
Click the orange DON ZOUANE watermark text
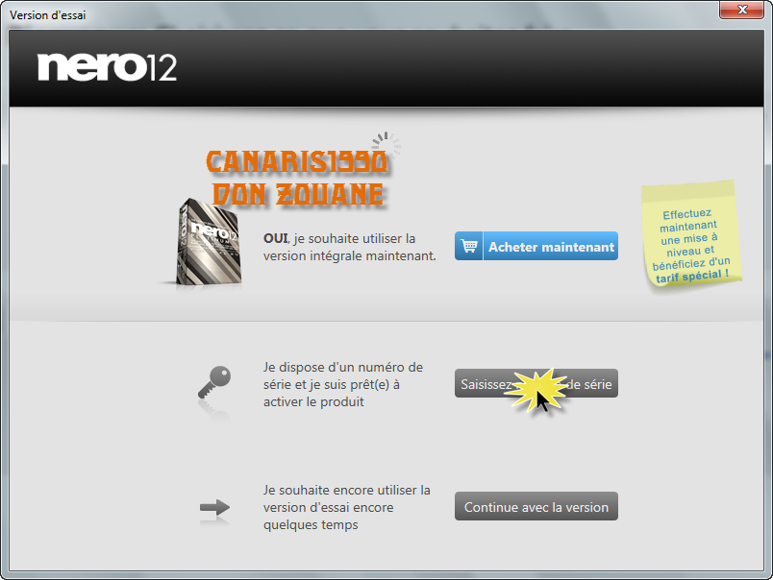[298, 194]
